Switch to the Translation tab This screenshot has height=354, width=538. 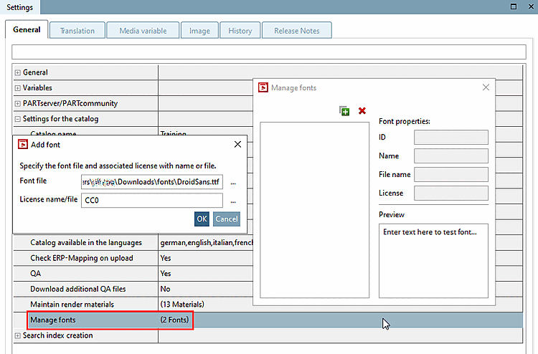coord(77,31)
